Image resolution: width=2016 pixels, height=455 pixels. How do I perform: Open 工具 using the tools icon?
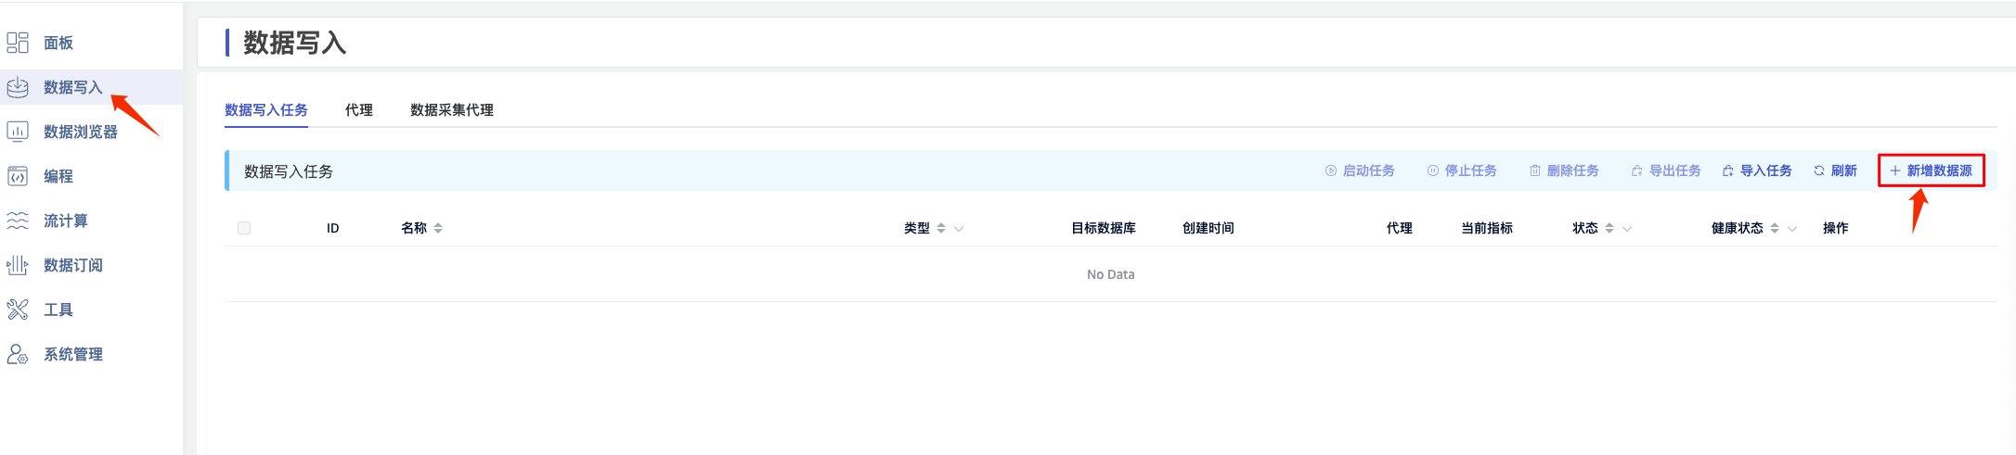coord(18,310)
